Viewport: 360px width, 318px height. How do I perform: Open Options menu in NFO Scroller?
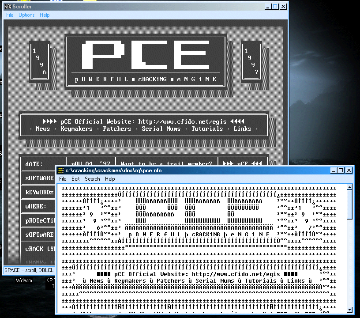point(26,15)
